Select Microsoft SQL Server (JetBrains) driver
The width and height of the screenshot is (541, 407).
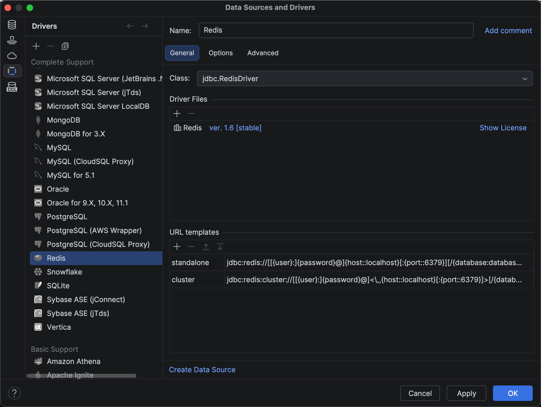coord(96,78)
